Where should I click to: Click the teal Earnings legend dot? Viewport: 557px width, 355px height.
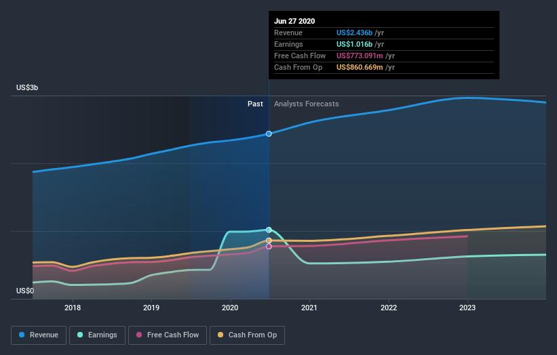click(x=80, y=335)
